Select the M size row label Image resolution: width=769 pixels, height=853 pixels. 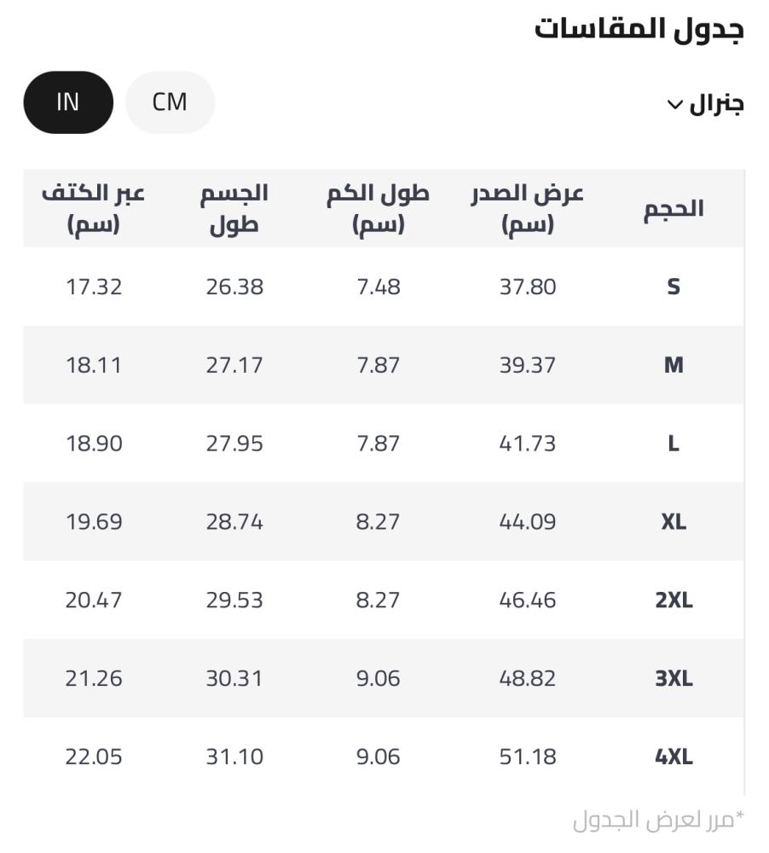click(x=674, y=365)
